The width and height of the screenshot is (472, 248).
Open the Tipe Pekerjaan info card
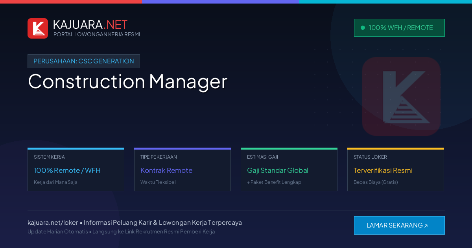[183, 170]
